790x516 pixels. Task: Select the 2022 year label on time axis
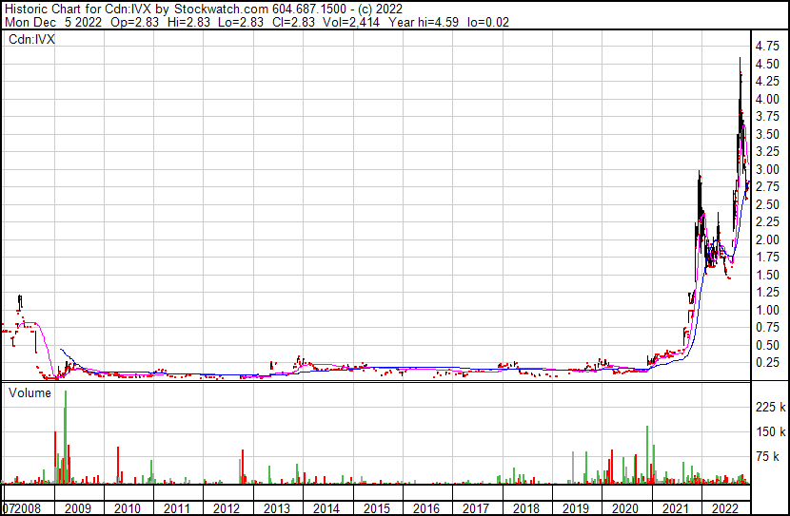[x=724, y=508]
